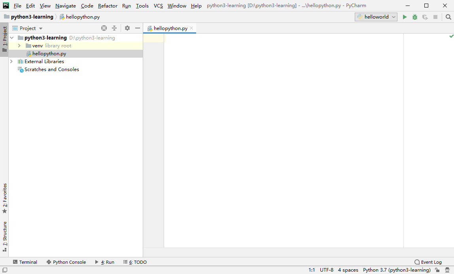454x274 pixels.
Task: Click the lock read-only icon in status bar
Action: [x=437, y=270]
